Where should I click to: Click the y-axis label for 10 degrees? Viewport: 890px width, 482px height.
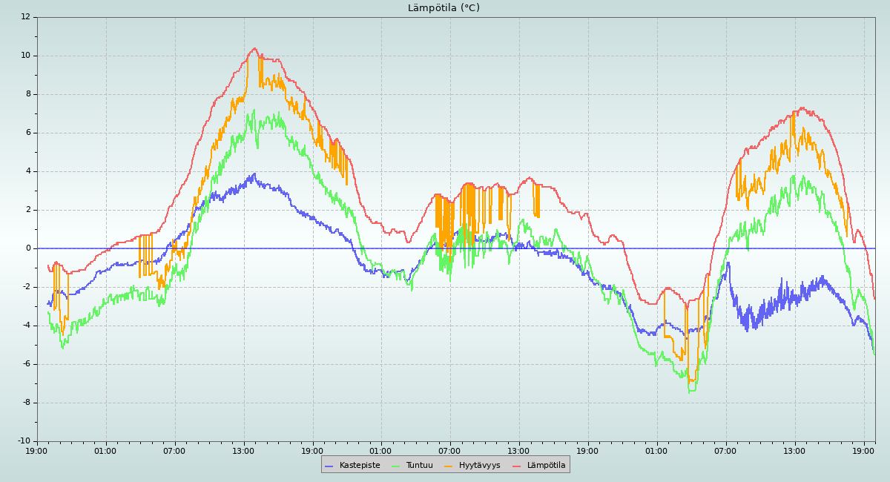click(25, 56)
